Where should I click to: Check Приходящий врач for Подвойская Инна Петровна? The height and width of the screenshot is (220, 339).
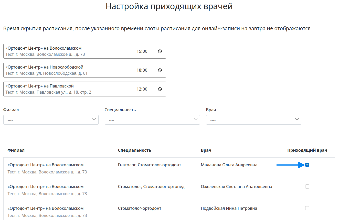(307, 208)
